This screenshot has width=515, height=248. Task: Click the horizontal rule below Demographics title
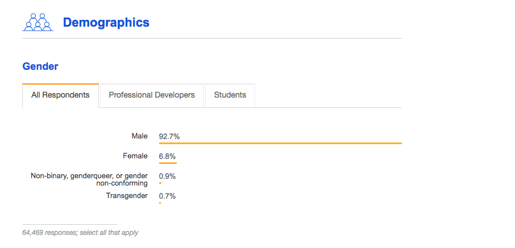pos(212,39)
